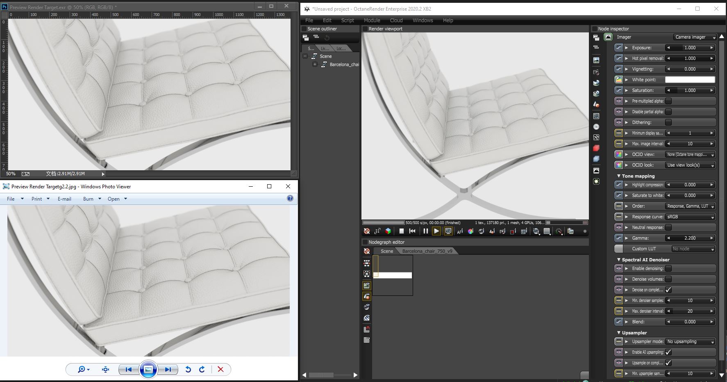The image size is (727, 382).
Task: Click the White point color swatch
Action: coord(690,80)
